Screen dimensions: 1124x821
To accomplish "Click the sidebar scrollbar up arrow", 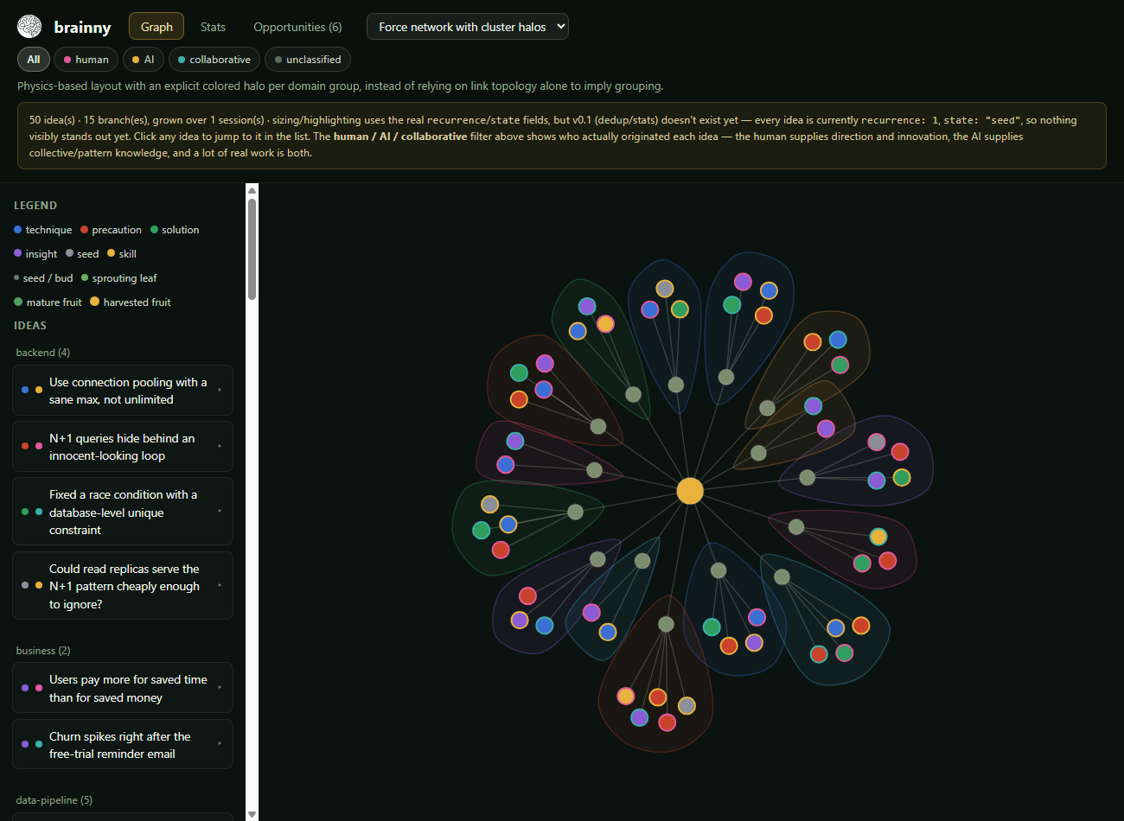I will (252, 190).
